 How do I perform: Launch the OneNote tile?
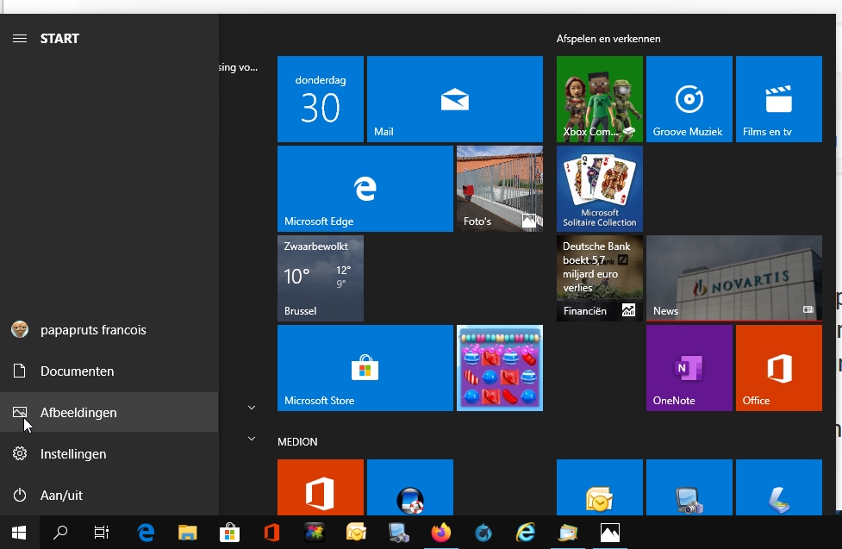click(689, 368)
